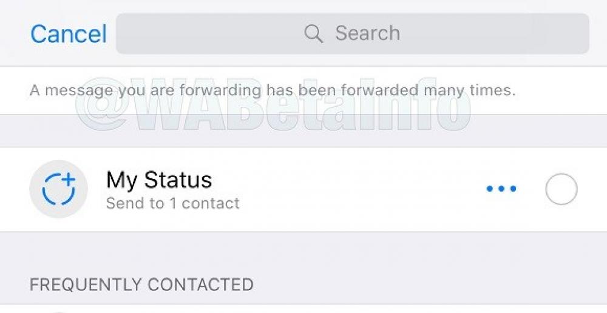Screen dimensions: 607x313
Task: Click the My Status title text
Action: 159,180
